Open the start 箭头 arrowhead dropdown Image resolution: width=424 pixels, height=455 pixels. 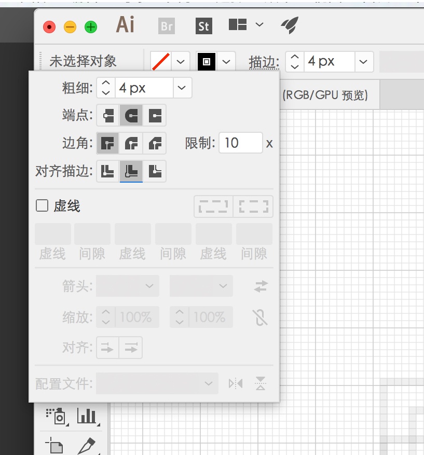(128, 286)
